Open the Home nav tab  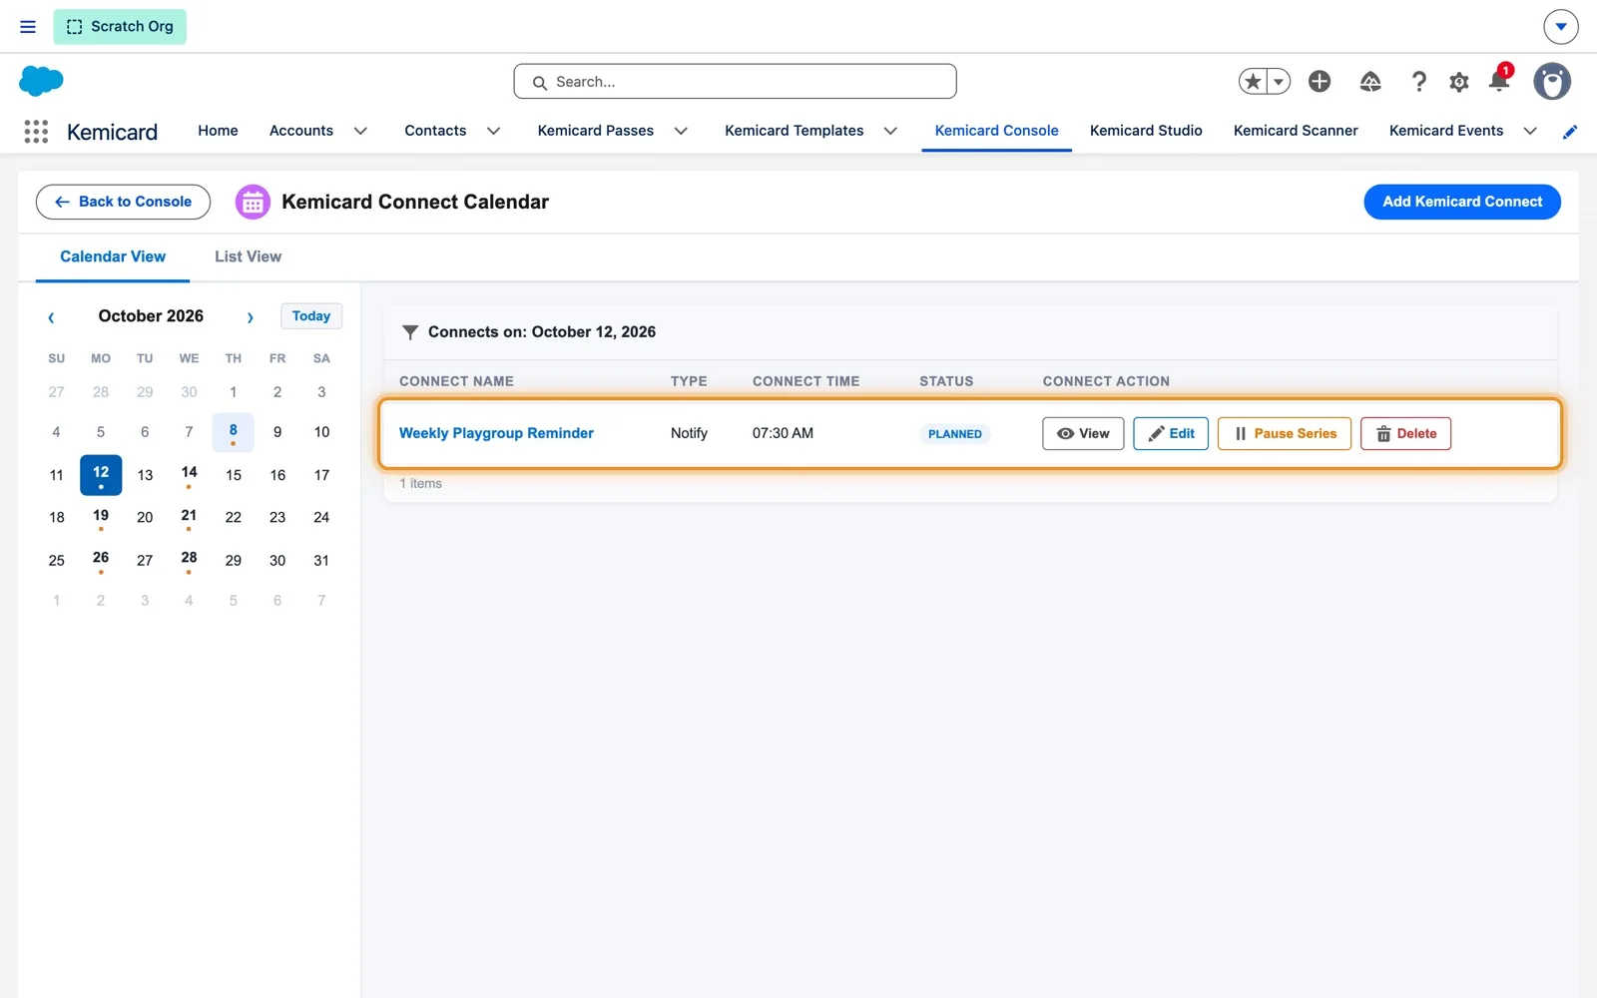point(218,131)
